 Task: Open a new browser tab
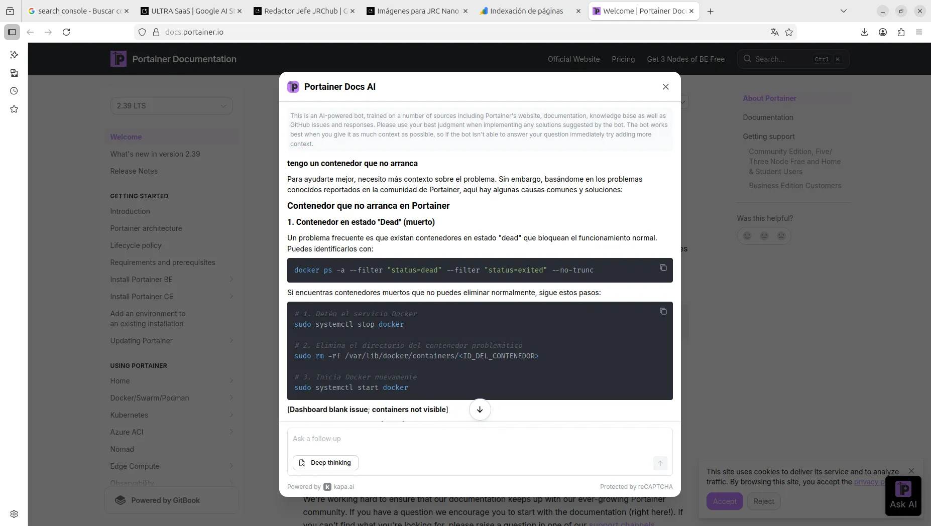point(710,11)
